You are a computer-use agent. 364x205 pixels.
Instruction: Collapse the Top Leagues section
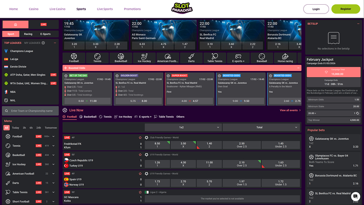[x=55, y=43]
